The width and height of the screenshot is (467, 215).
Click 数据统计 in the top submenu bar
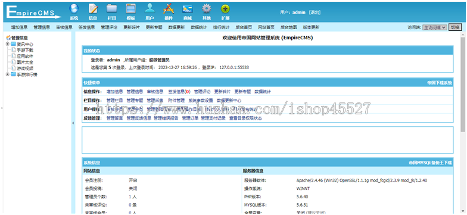(x=199, y=27)
